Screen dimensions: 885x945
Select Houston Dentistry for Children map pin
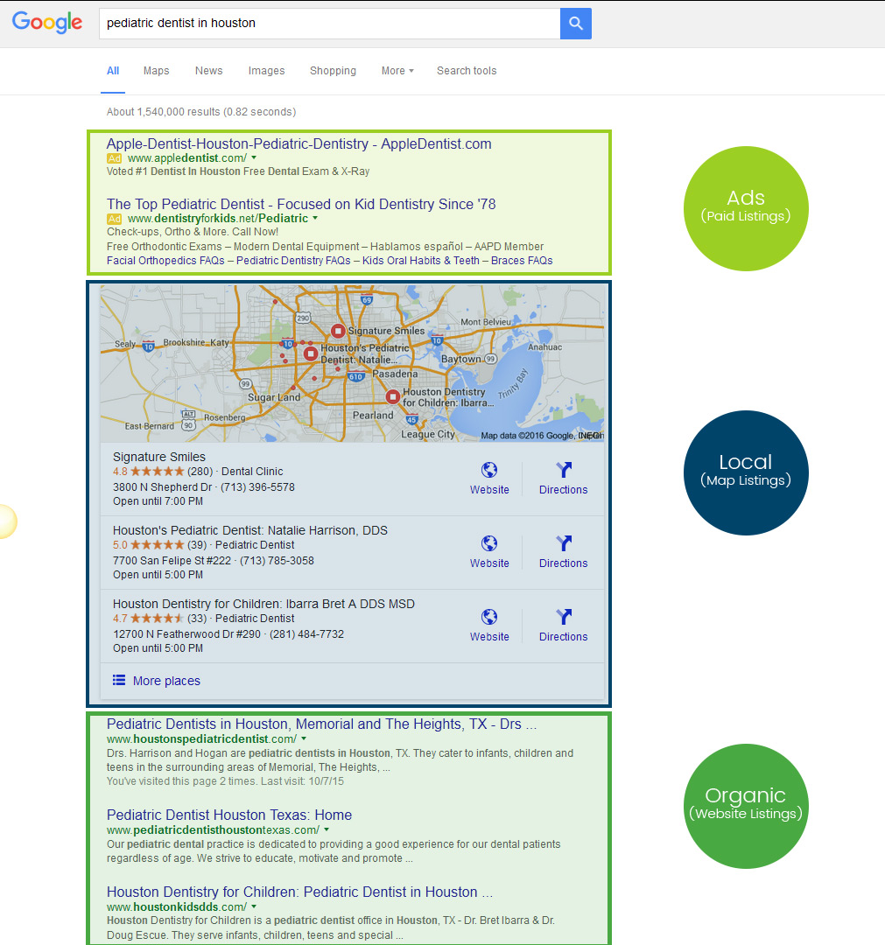392,396
